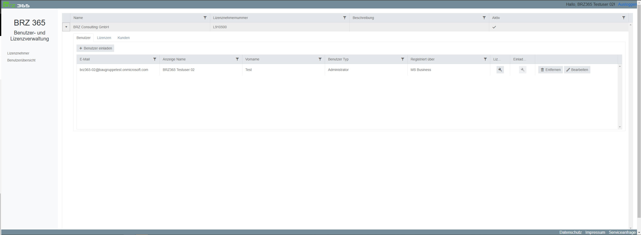Collapse the BRZ Consulting GmbH row
This screenshot has height=235, width=641.
pos(66,27)
